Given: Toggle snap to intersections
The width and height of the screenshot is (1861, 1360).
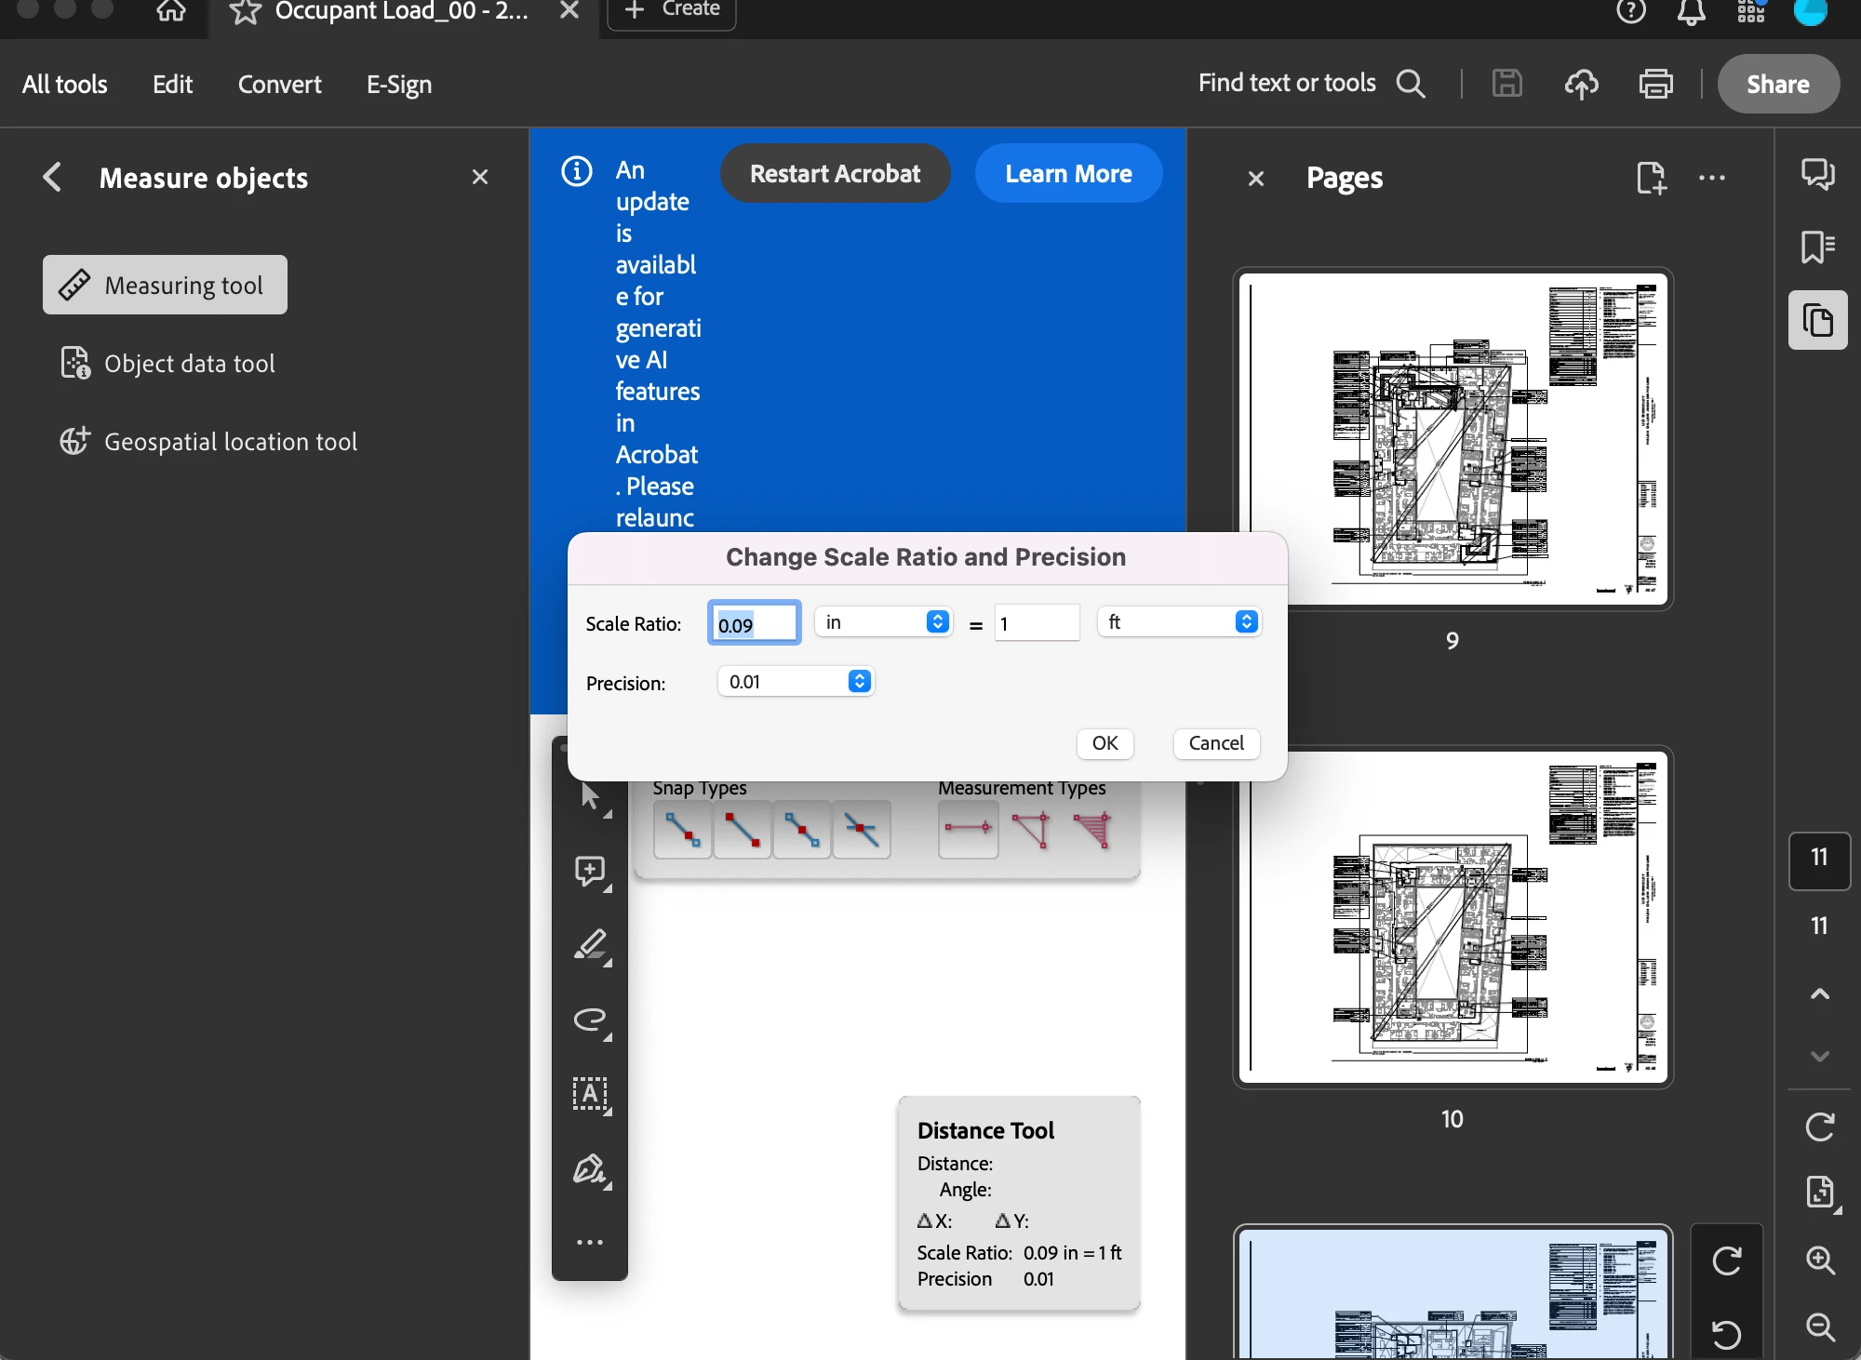Looking at the screenshot, I should tap(862, 829).
